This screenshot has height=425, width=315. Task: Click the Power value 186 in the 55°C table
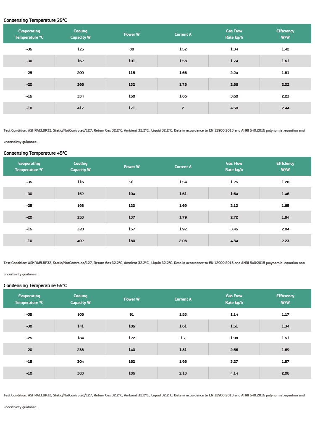click(x=131, y=373)
